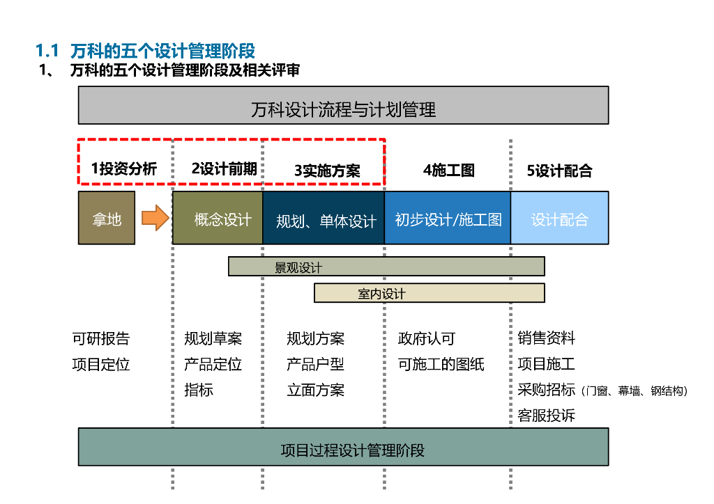Click the light blue '设计配合' block

point(560,218)
